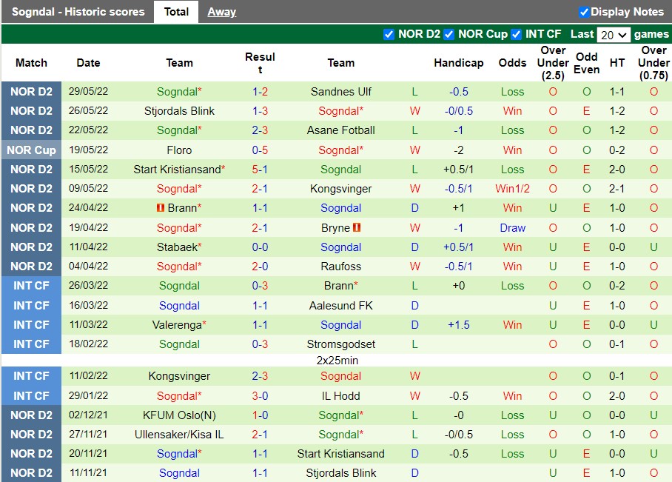Click the Floro team link
This screenshot has height=482, width=672.
point(179,150)
